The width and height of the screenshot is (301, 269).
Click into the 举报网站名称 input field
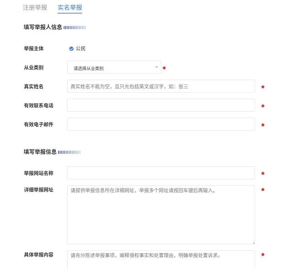point(161,172)
